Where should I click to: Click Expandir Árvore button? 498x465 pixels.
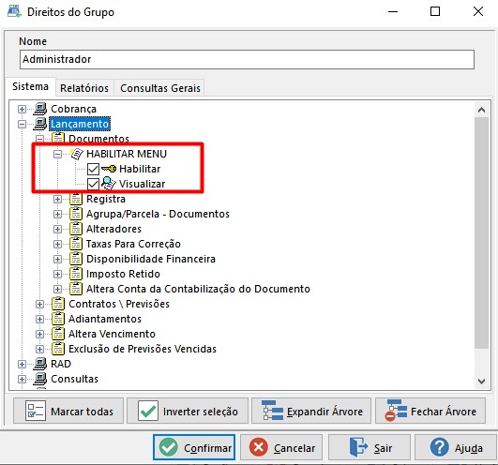[311, 412]
